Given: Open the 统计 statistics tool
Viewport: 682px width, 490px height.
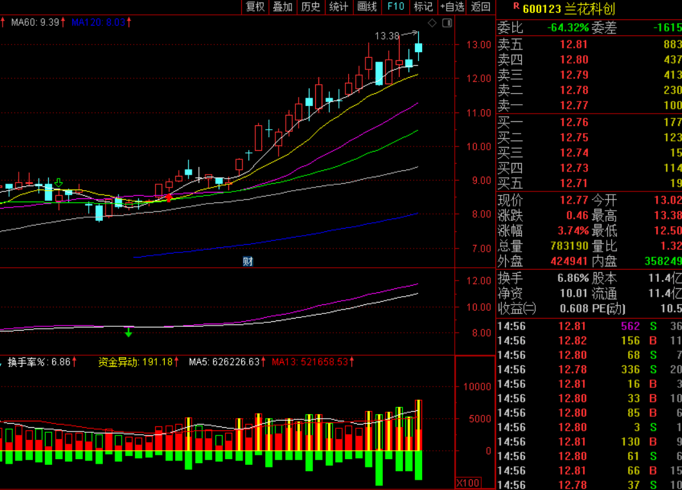Looking at the screenshot, I should click(x=339, y=7).
